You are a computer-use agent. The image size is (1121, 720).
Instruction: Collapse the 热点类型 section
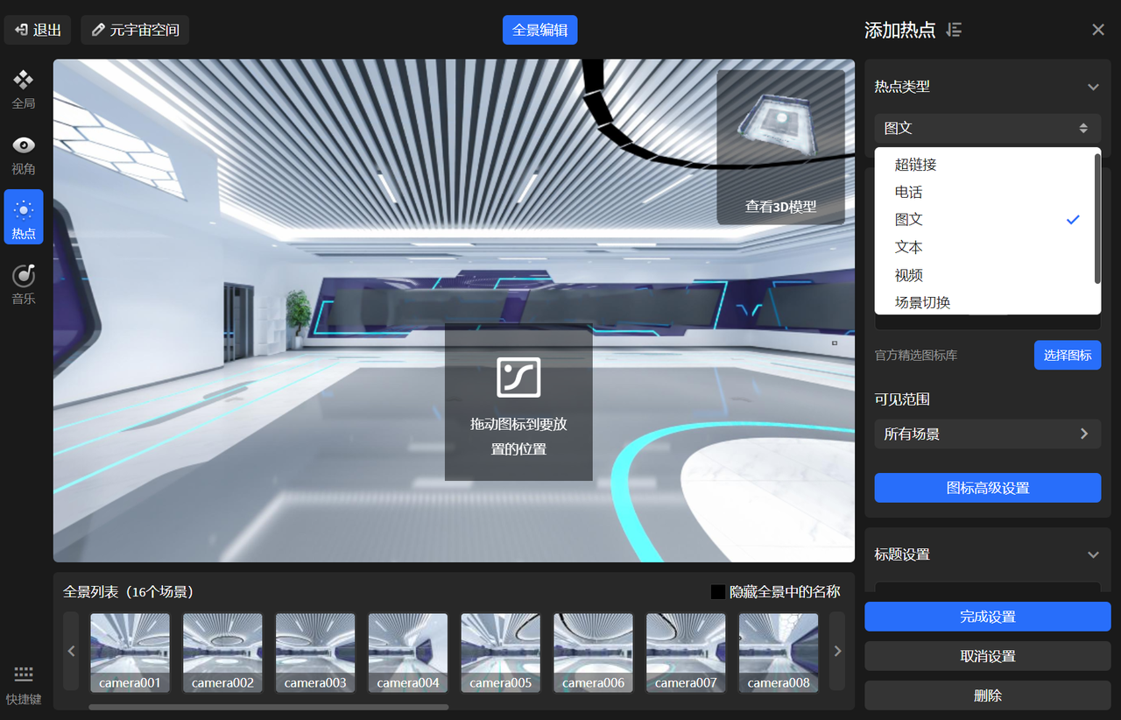(x=1093, y=87)
